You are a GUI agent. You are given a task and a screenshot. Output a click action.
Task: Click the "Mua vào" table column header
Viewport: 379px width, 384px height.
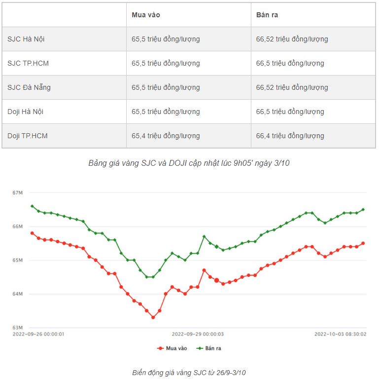click(x=146, y=15)
